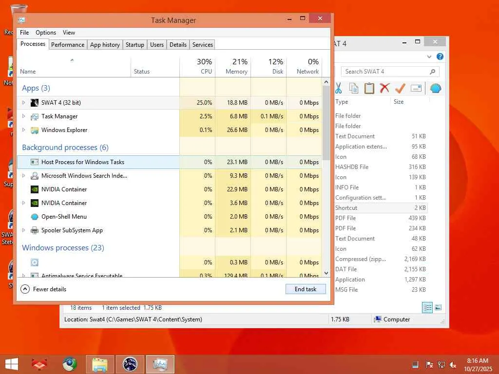The width and height of the screenshot is (499, 374).
Task: Open the File menu in Task Manager
Action: [24, 33]
